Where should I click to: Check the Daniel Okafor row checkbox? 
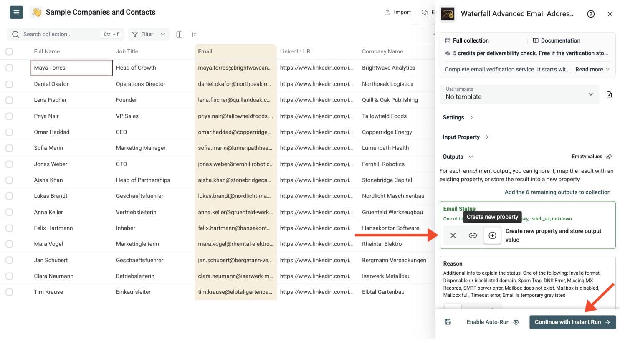click(9, 84)
